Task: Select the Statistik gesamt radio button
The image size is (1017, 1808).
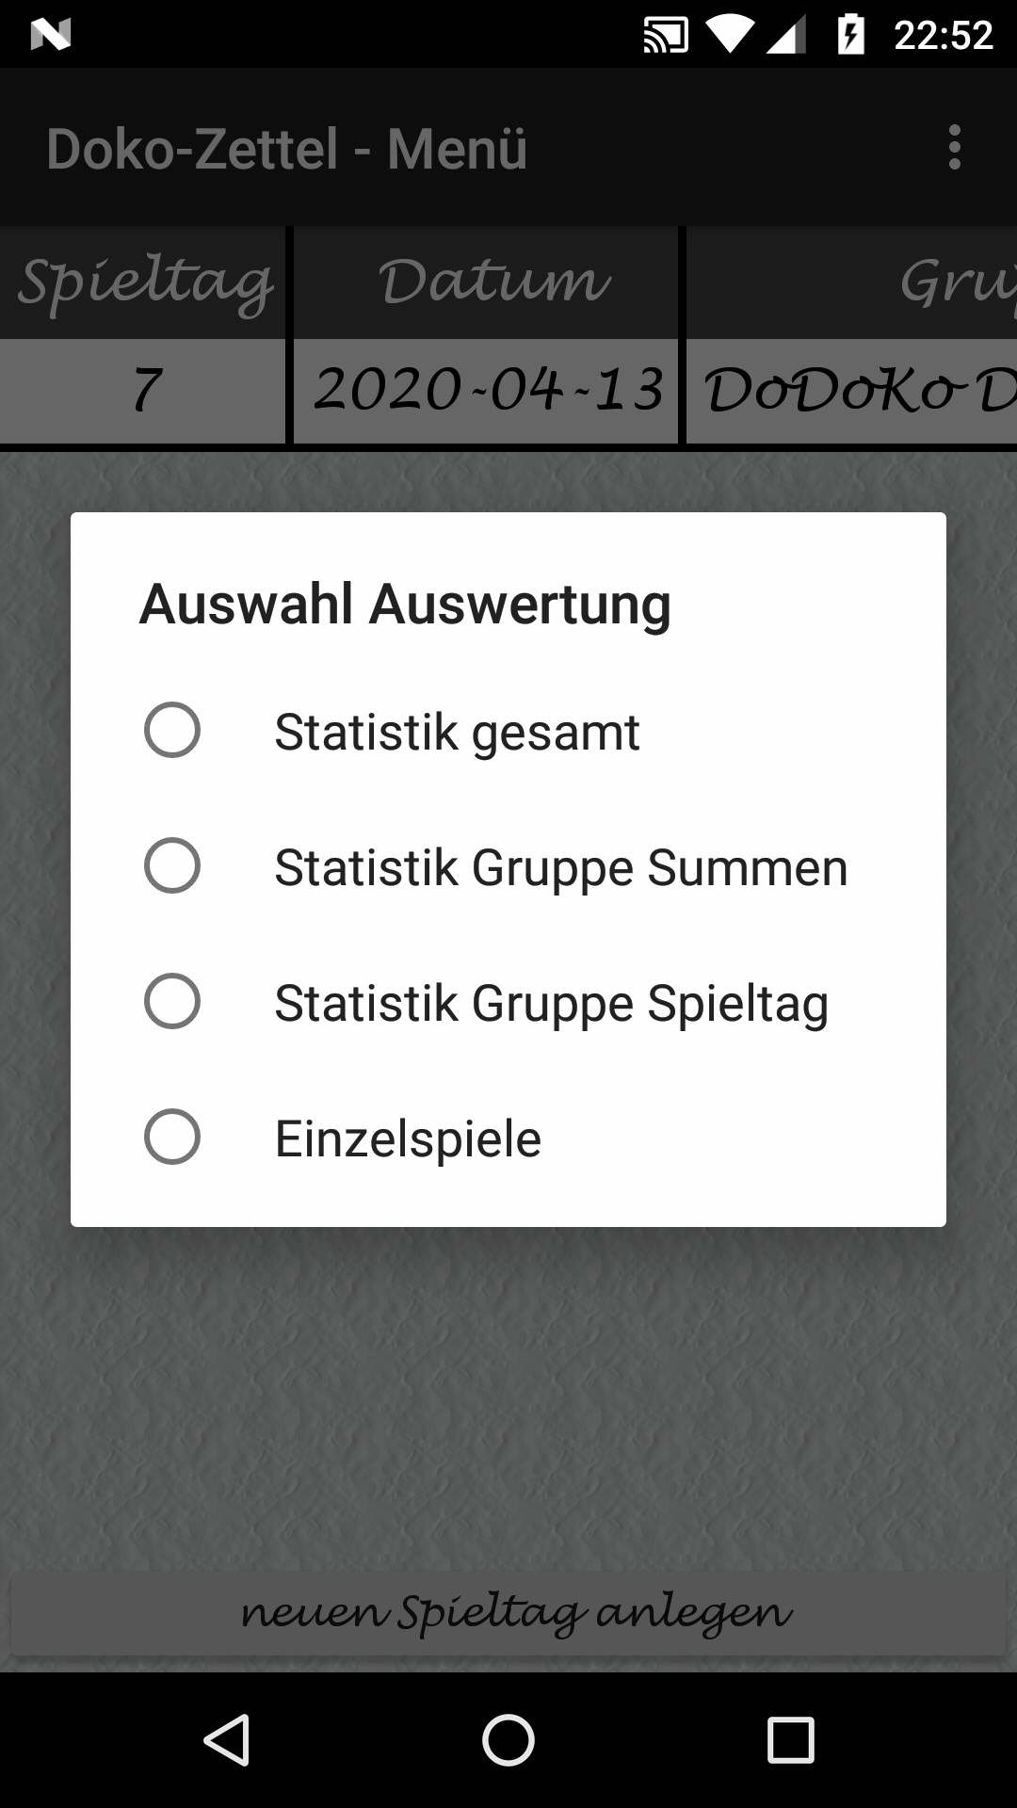Action: click(172, 730)
